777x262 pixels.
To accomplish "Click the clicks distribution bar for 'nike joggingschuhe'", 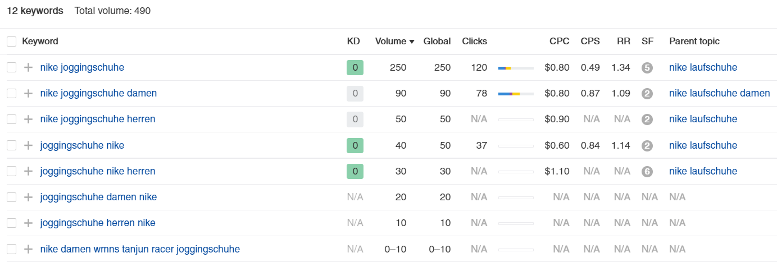I will pos(515,68).
